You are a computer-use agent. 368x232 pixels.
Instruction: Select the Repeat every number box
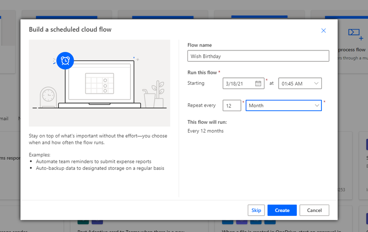[x=232, y=105]
